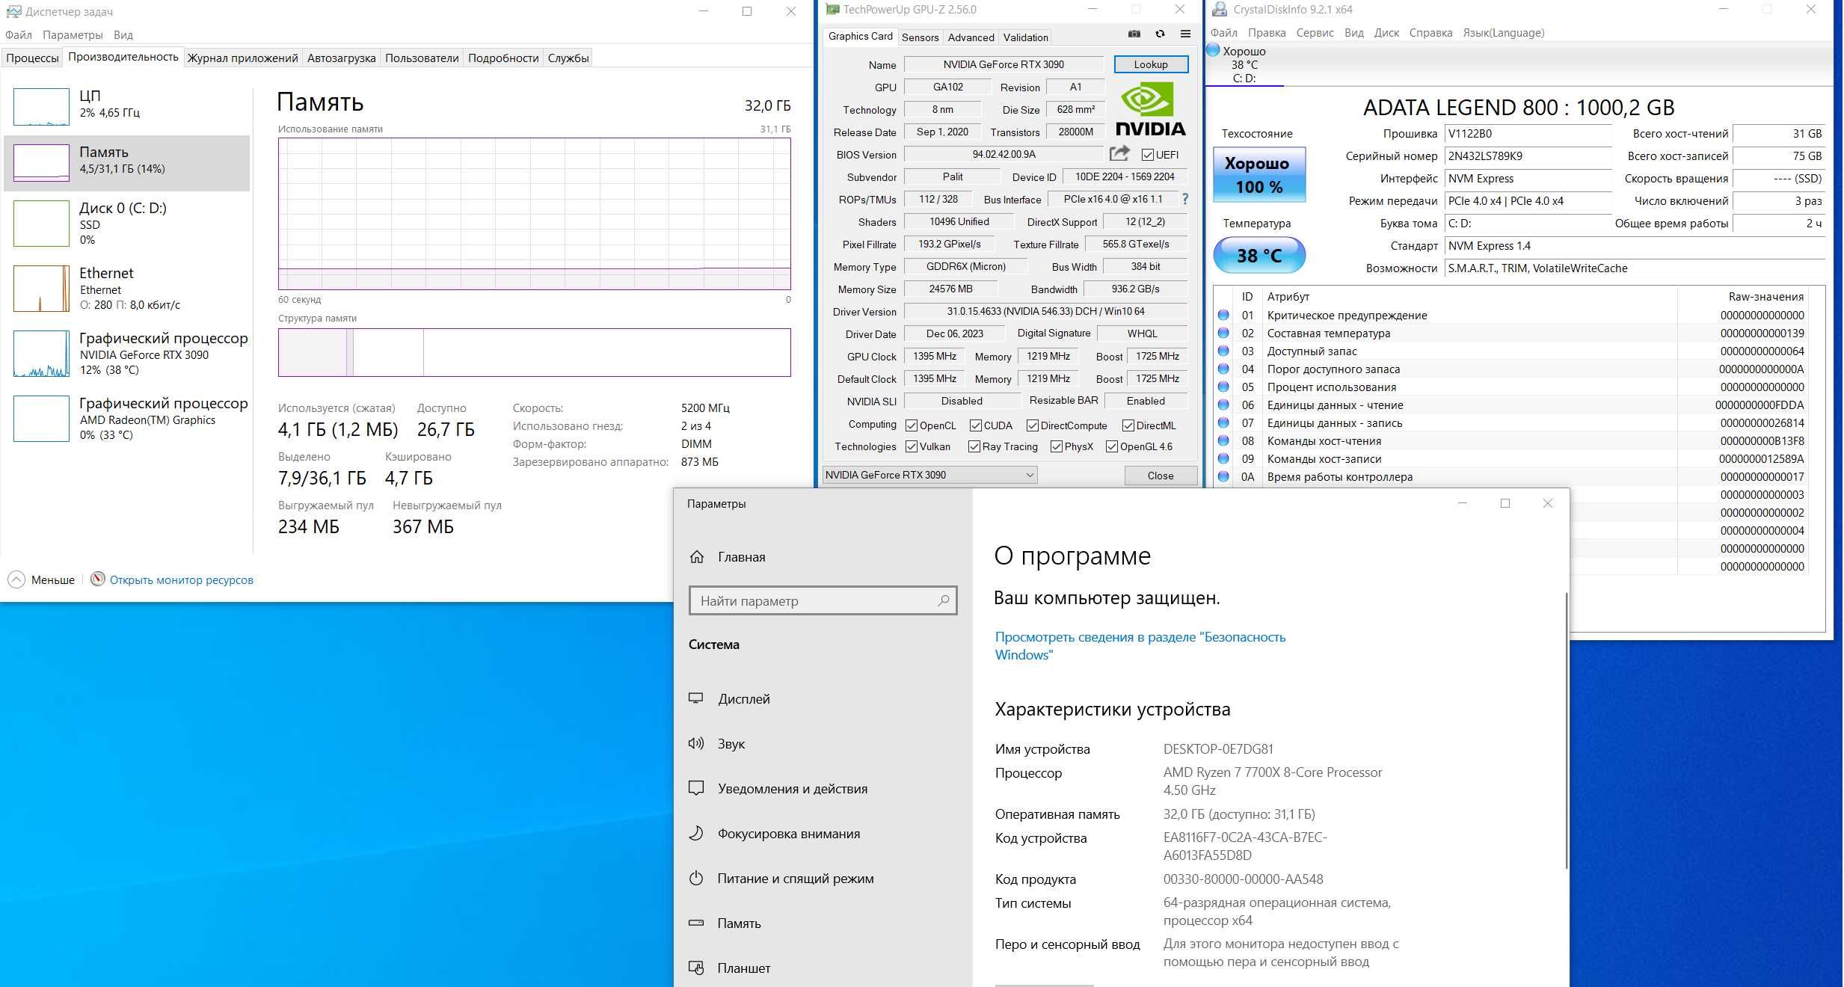The width and height of the screenshot is (1844, 987).
Task: Click the Bus Interface question mark icon
Action: click(1184, 199)
